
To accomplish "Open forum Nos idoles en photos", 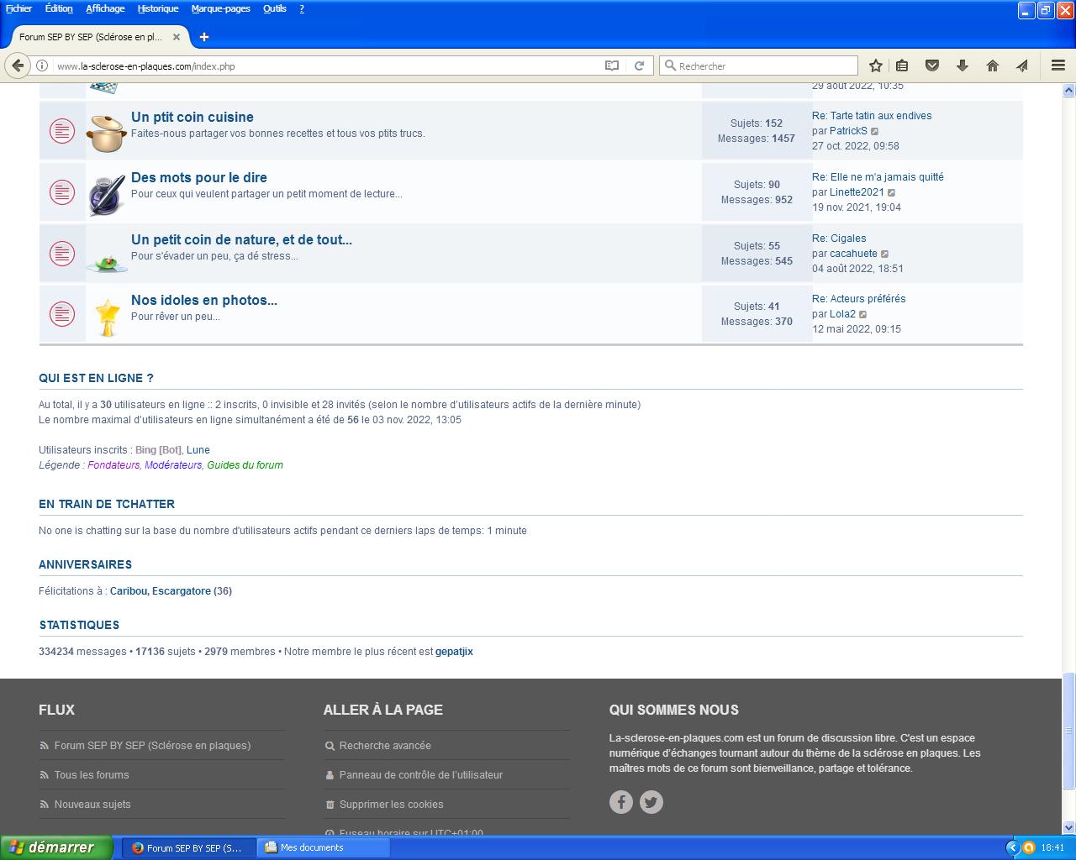I will pyautogui.click(x=204, y=300).
